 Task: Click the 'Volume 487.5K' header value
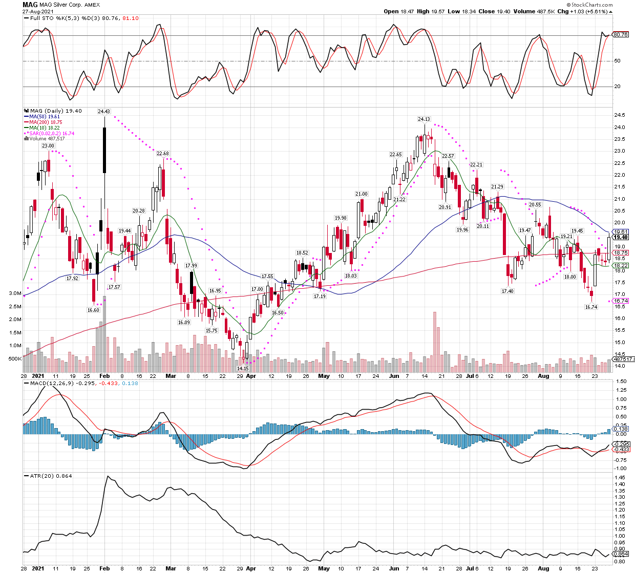click(x=533, y=11)
